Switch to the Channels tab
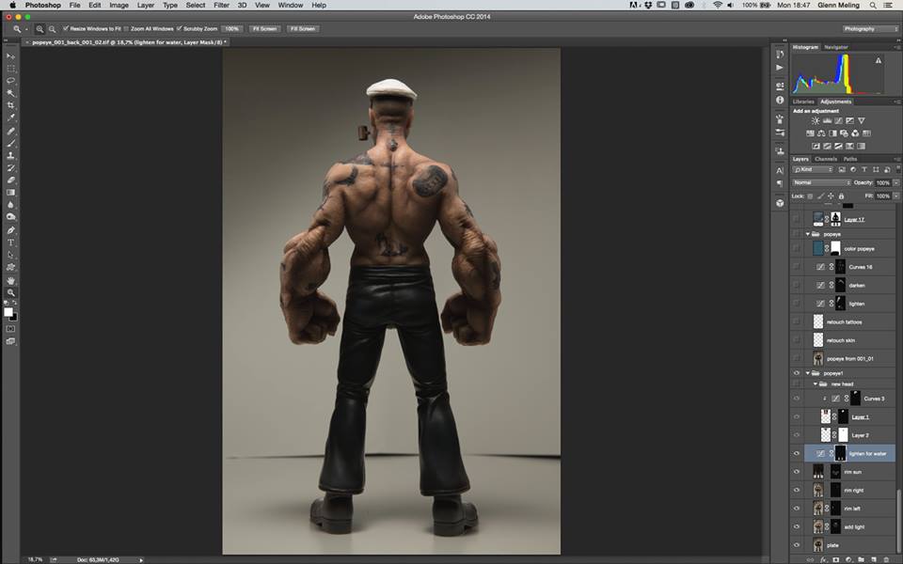The width and height of the screenshot is (903, 564). (825, 159)
